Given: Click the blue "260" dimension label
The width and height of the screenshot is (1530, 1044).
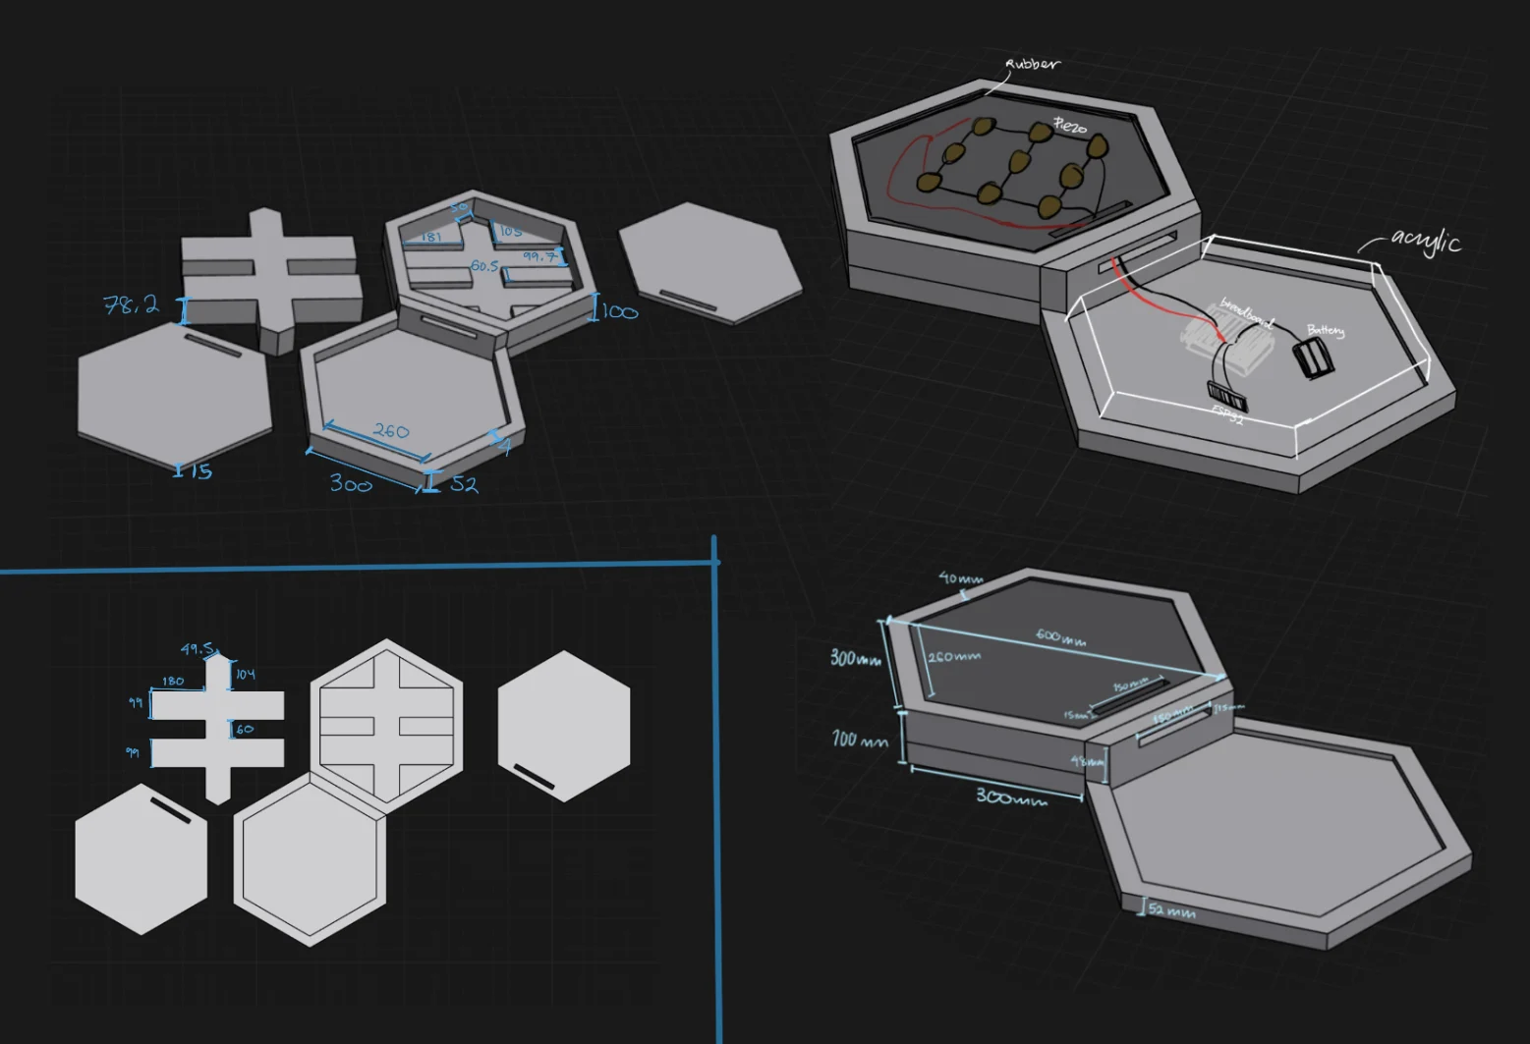Looking at the screenshot, I should 390,431.
